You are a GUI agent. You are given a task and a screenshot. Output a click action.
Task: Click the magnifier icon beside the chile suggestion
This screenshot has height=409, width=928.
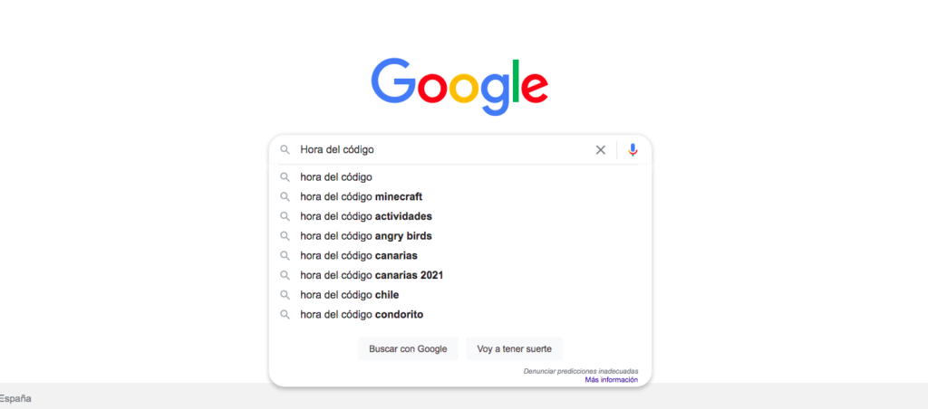285,295
